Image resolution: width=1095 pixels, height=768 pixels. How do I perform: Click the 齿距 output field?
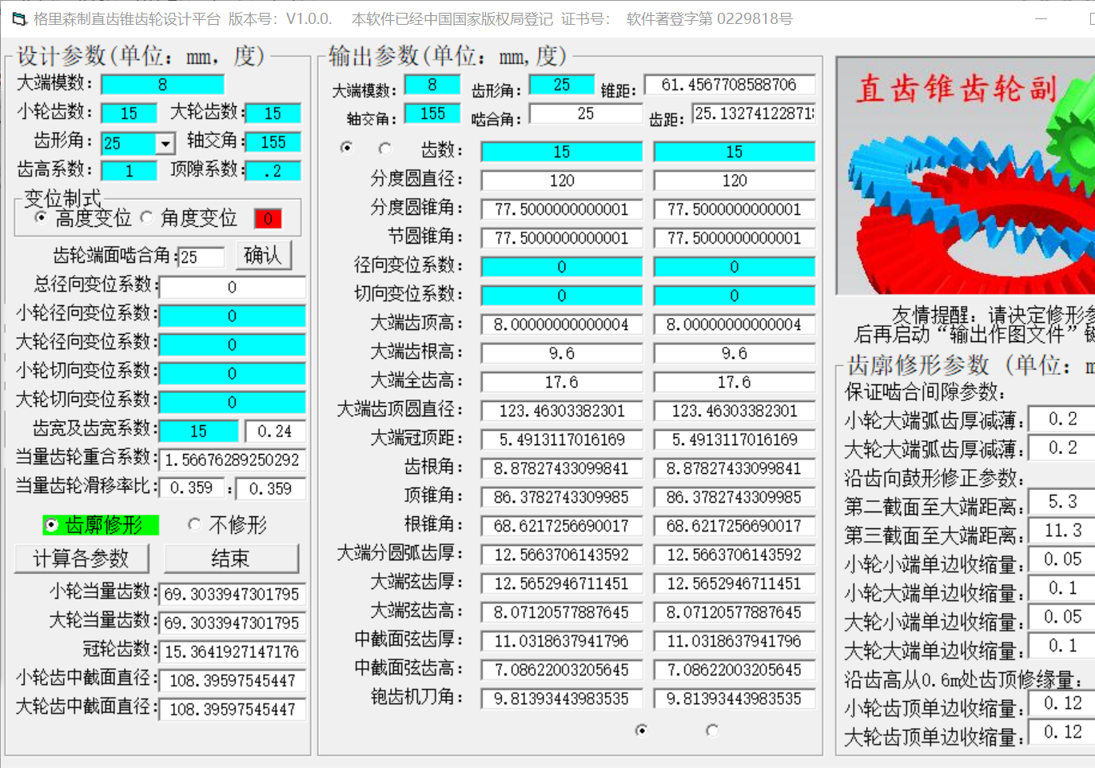[x=754, y=113]
